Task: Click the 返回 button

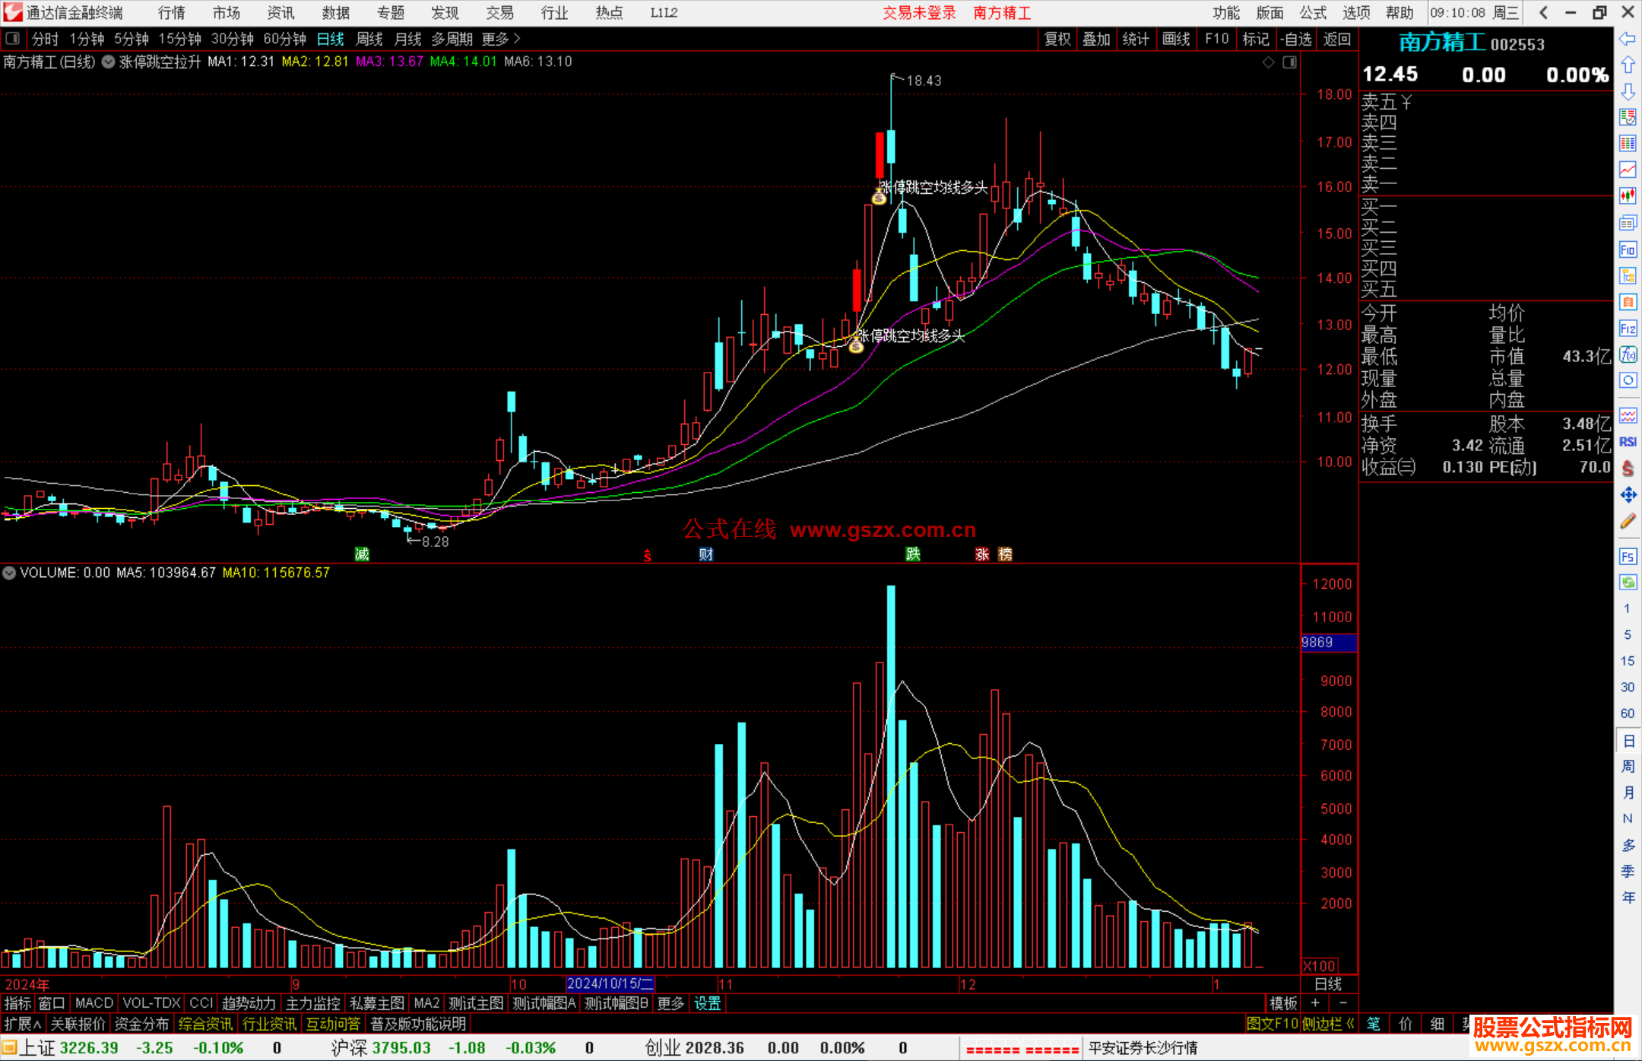Action: click(1336, 39)
